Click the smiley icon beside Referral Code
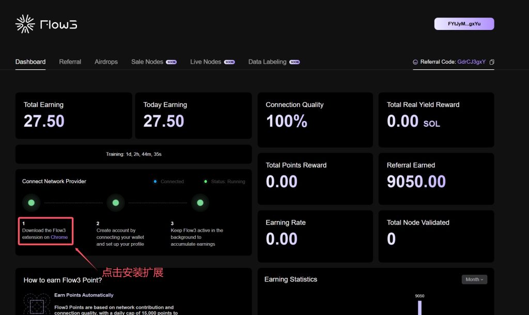The width and height of the screenshot is (529, 315). pyautogui.click(x=415, y=62)
